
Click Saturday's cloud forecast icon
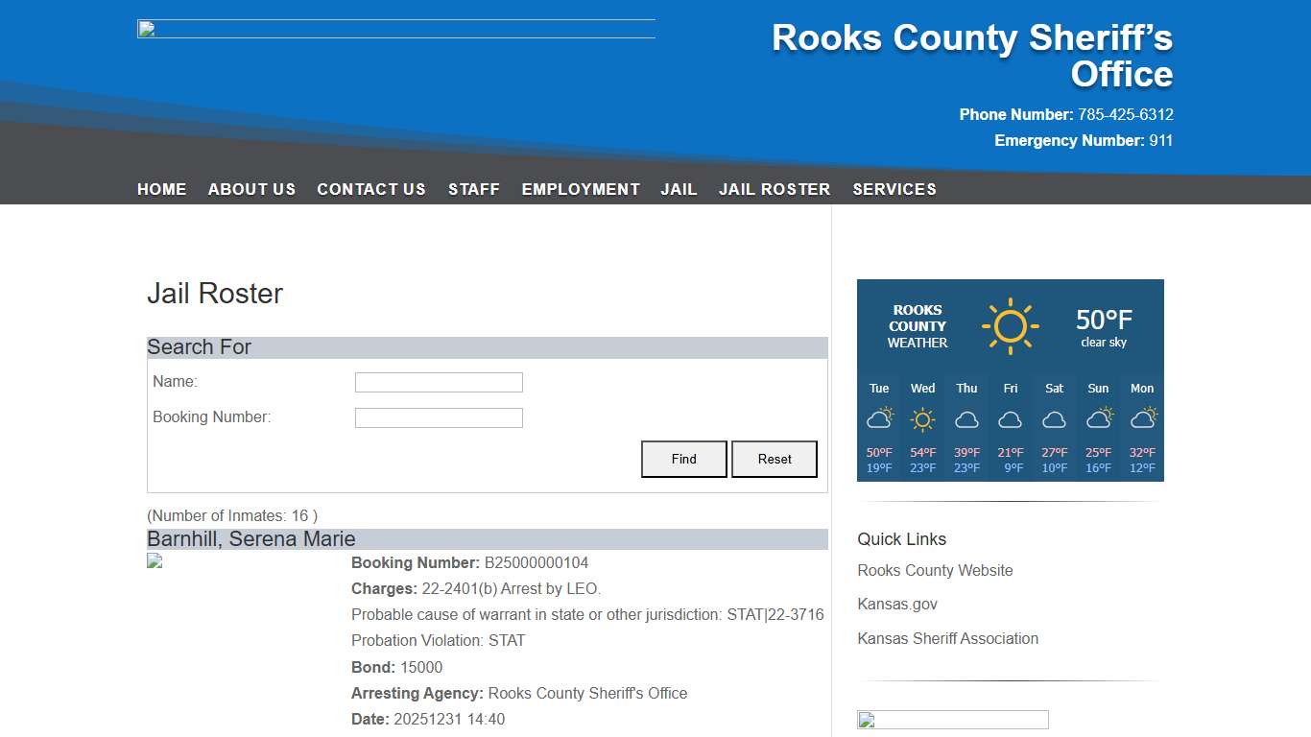tap(1054, 418)
